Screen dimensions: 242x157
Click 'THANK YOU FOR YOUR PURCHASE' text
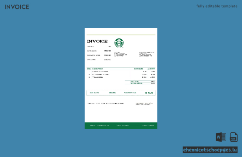[105, 103]
